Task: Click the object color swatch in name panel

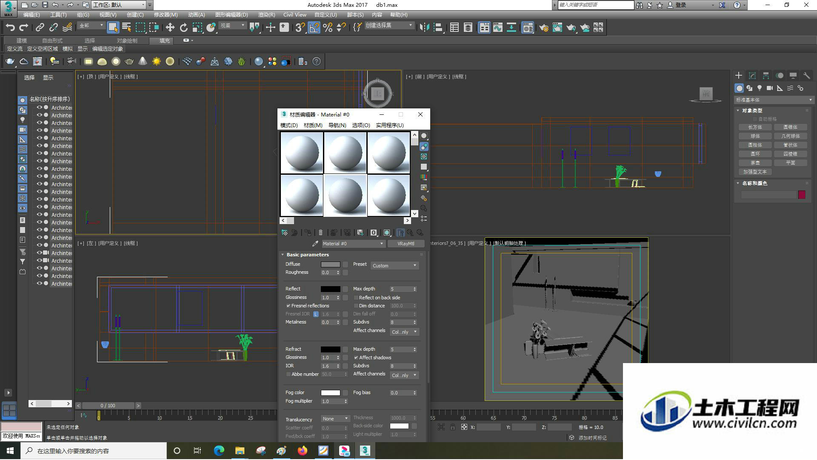Action: coord(802,195)
